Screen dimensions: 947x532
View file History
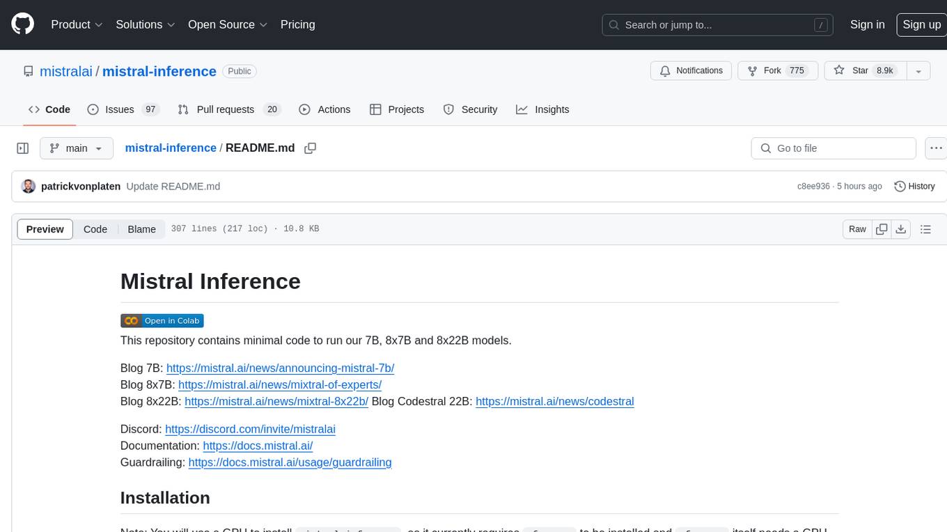(914, 186)
